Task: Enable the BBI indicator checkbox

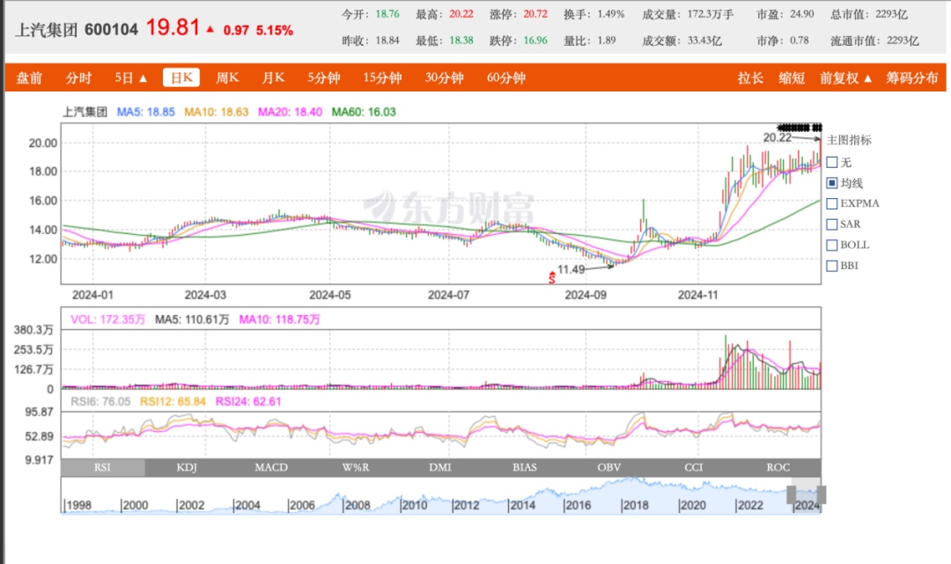Action: (832, 266)
